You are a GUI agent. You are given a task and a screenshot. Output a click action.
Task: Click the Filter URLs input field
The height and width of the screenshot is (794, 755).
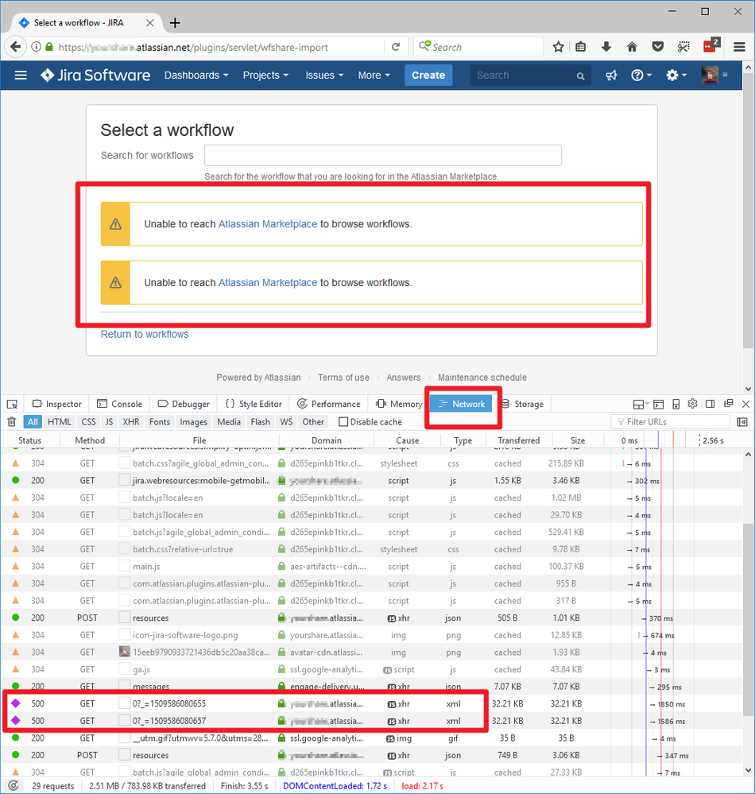[x=672, y=422]
